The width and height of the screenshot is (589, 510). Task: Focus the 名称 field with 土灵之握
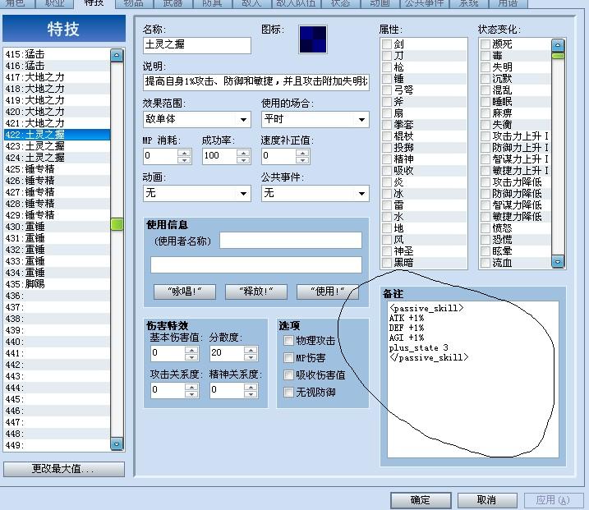pos(197,44)
